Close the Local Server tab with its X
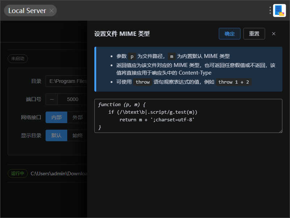Screen dimensions: 290x218 tap(51, 11)
